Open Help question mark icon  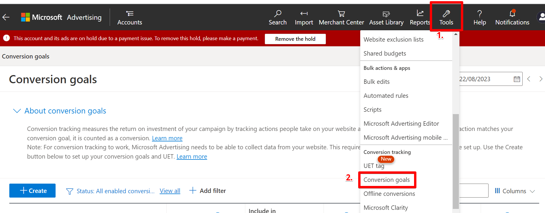click(480, 13)
